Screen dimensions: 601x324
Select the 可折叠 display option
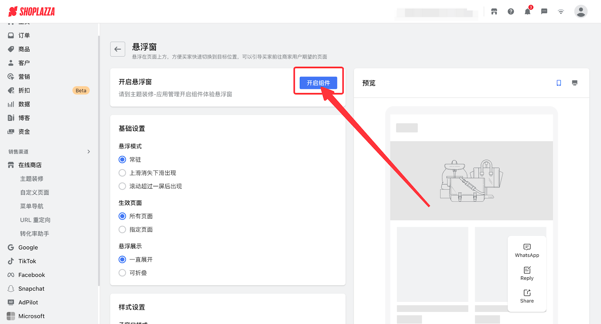tap(122, 273)
